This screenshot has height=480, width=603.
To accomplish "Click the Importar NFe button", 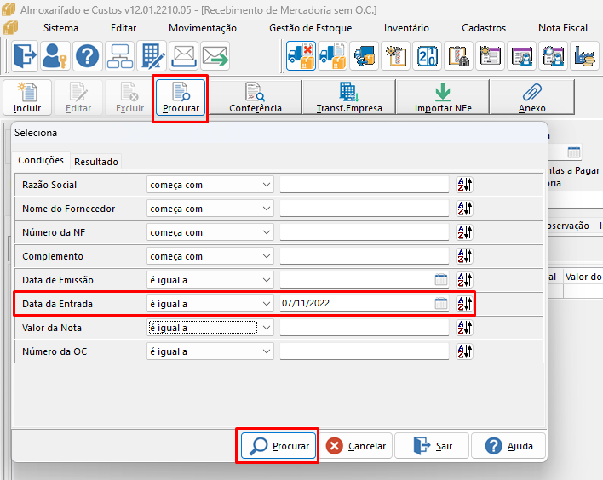I will 443,98.
